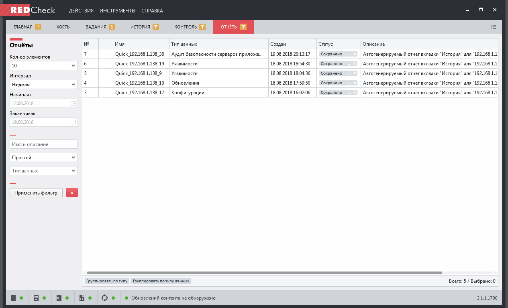508x308 pixels.
Task: Click the filter icon on the ИСТОРИЯ tab
Action: pos(156,27)
